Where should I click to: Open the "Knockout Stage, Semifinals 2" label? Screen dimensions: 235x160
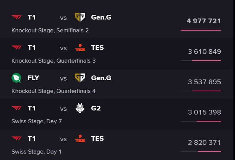[x=50, y=30]
